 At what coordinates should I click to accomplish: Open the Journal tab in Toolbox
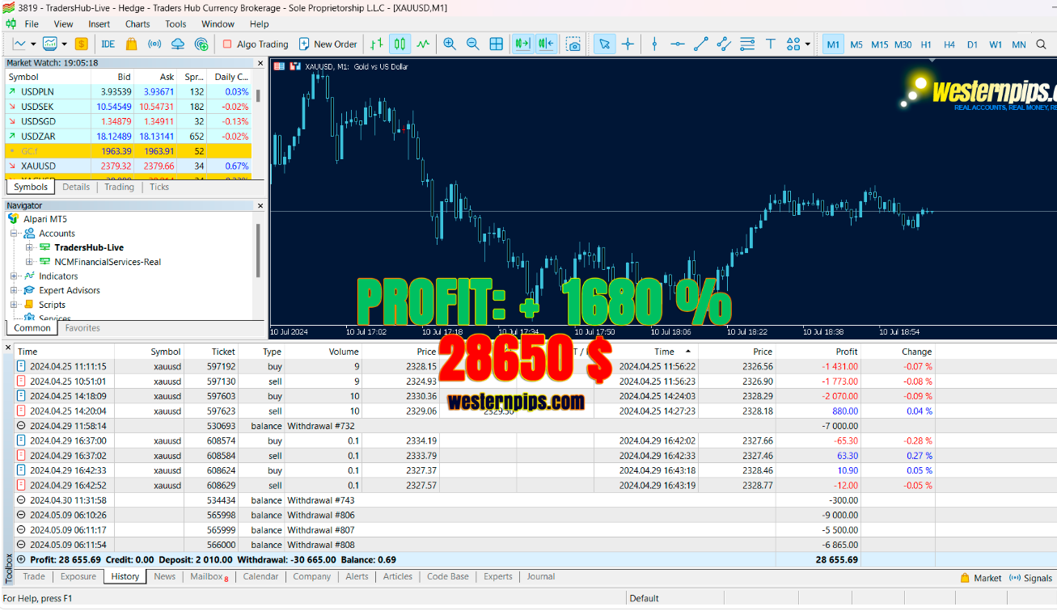pyautogui.click(x=541, y=576)
